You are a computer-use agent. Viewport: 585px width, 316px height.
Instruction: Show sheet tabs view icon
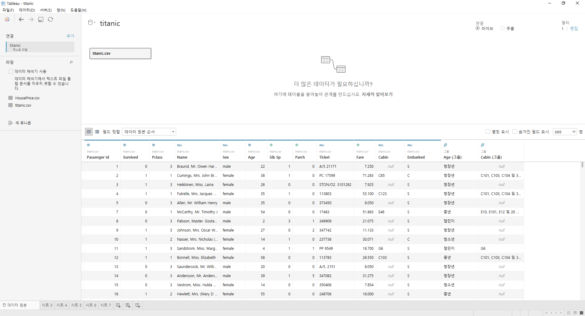[581, 313]
